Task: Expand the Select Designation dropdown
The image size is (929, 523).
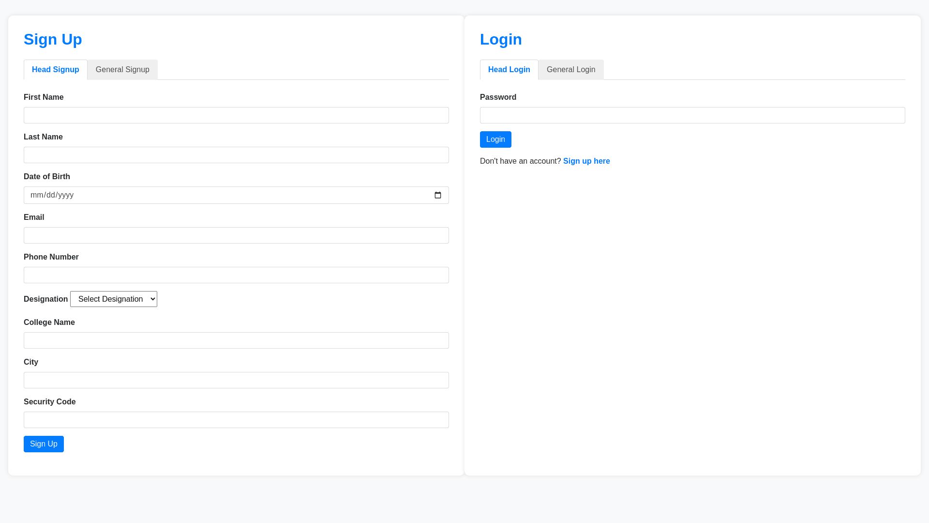Action: point(114,299)
